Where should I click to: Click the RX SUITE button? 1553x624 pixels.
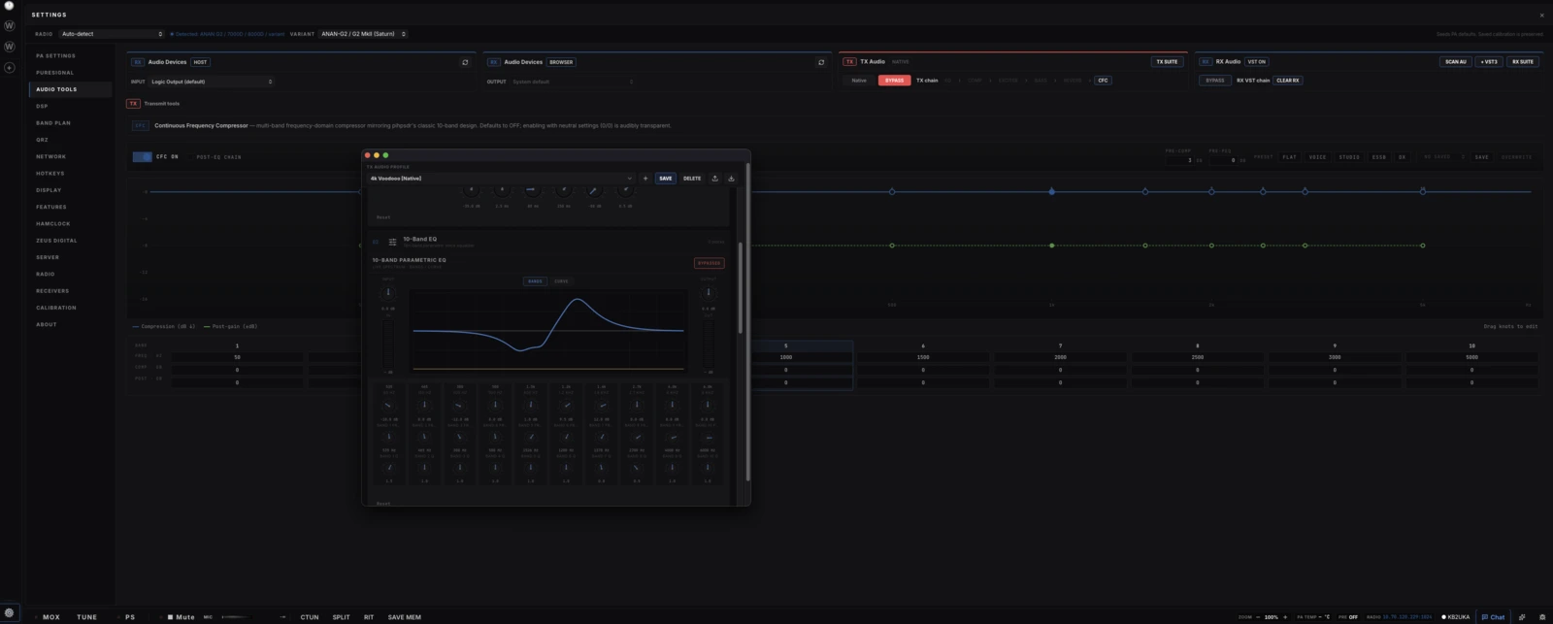pyautogui.click(x=1522, y=62)
